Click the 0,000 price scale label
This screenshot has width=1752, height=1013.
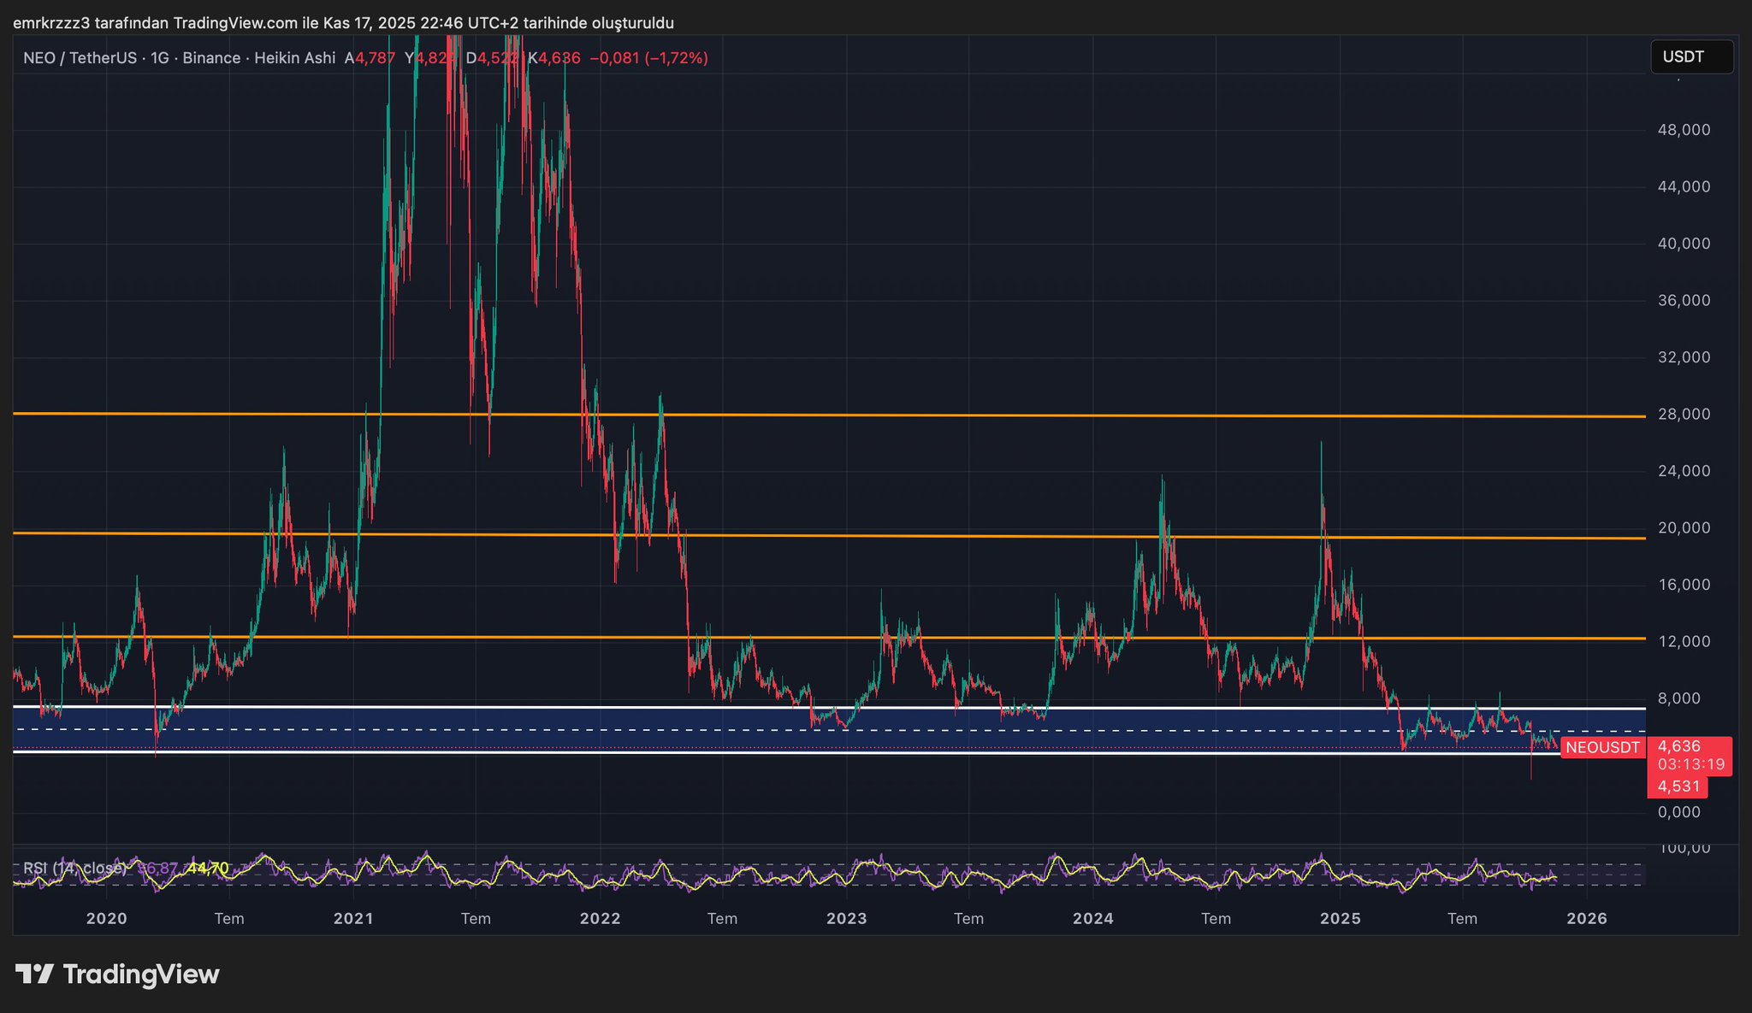point(1678,812)
